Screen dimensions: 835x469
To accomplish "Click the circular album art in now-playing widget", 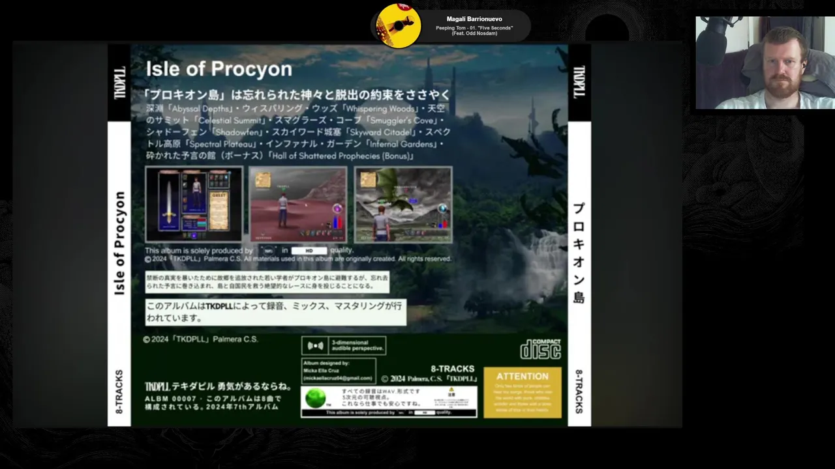I will point(399,26).
